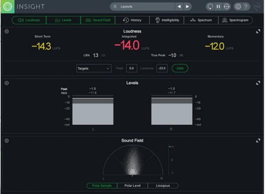
Task: Open the Layouts list menu icon
Action: pos(115,7)
